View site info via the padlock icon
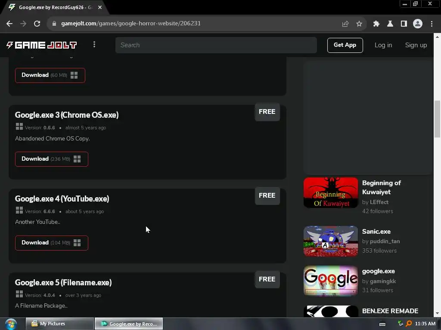This screenshot has height=330, width=441. (54, 24)
